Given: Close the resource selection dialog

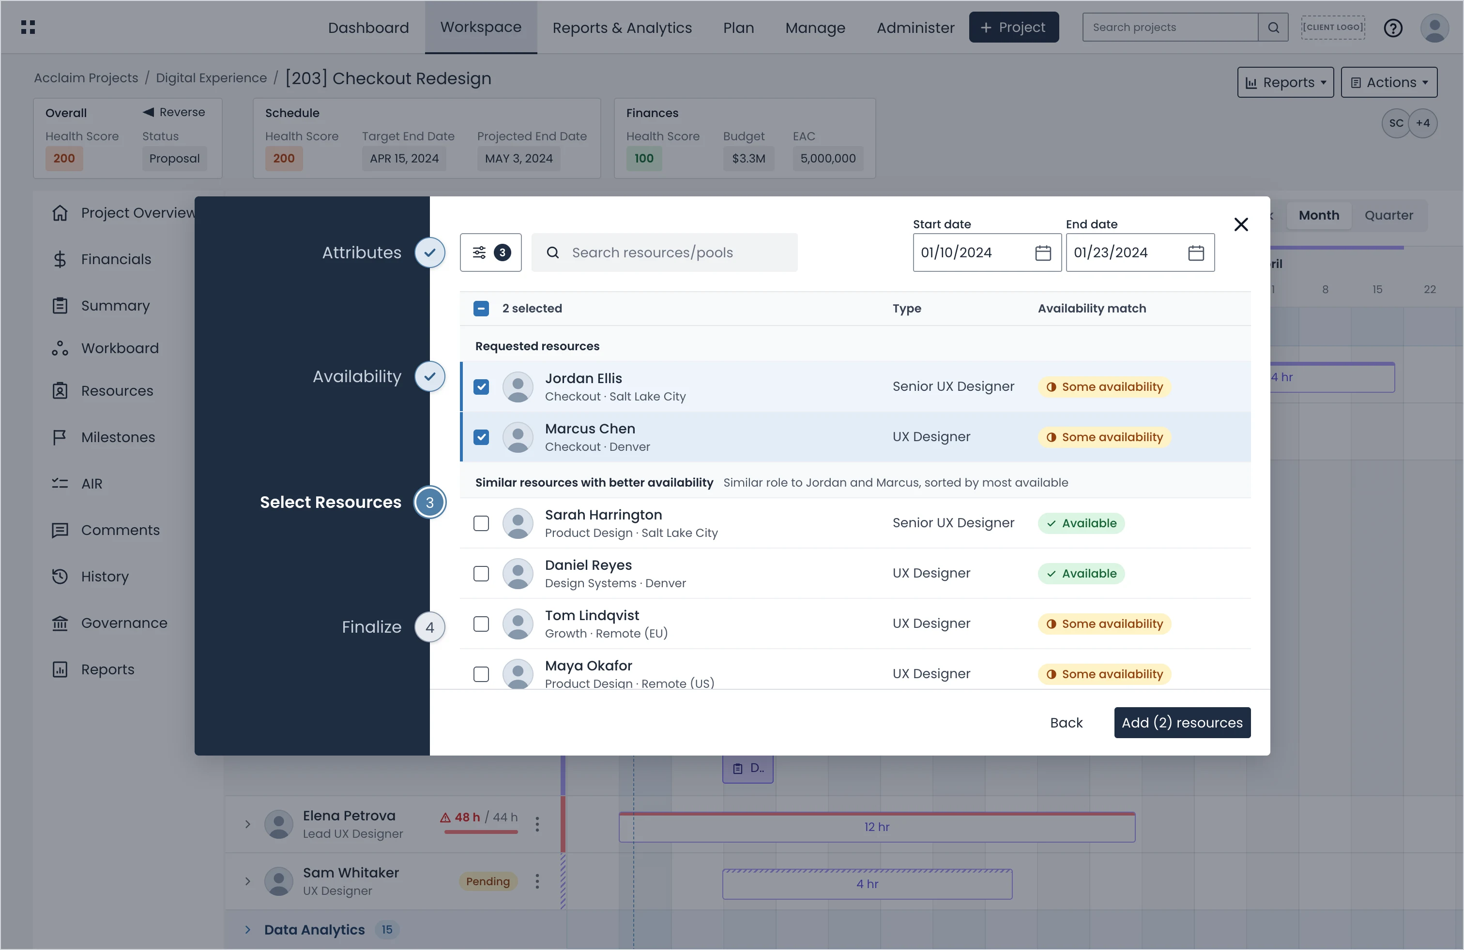Looking at the screenshot, I should [1241, 224].
